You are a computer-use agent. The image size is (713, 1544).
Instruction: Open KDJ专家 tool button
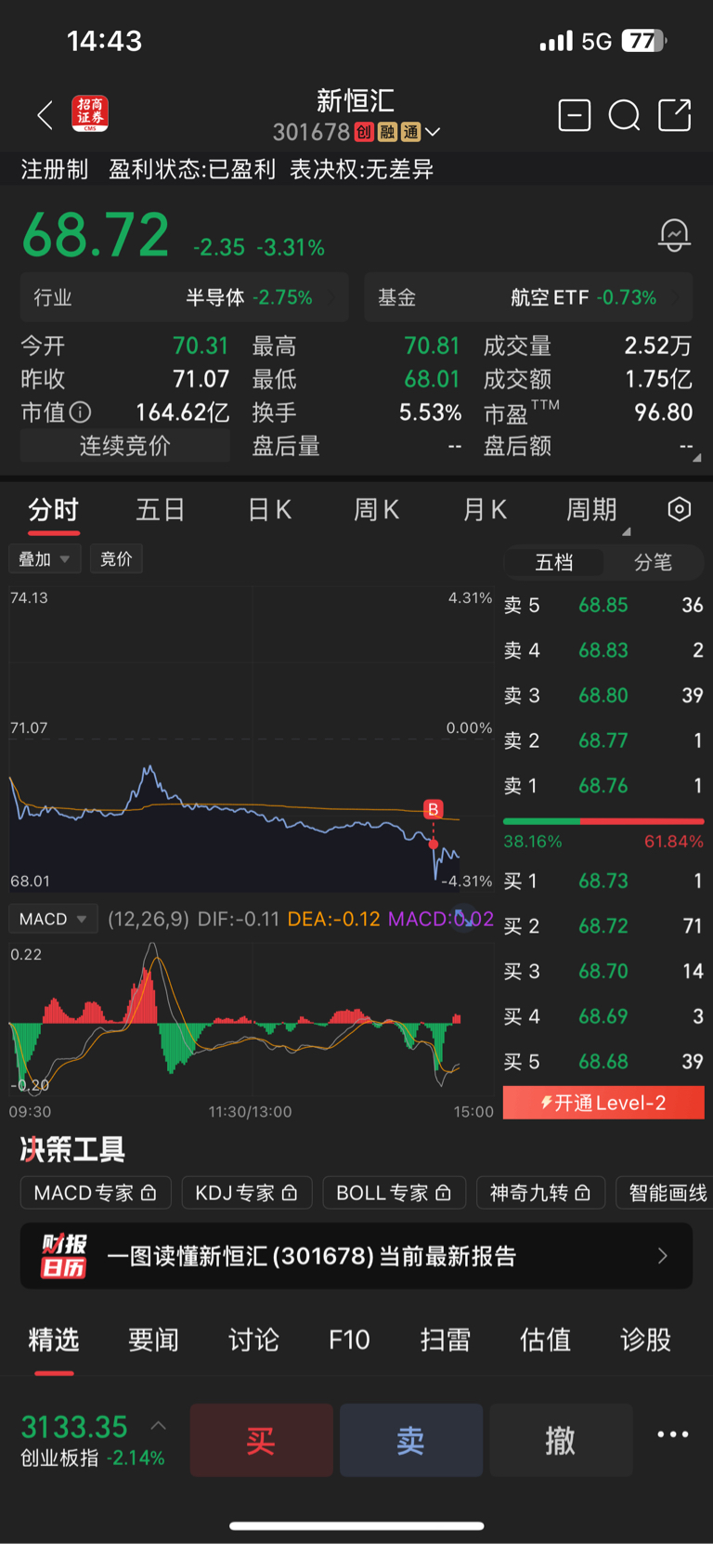(247, 1193)
